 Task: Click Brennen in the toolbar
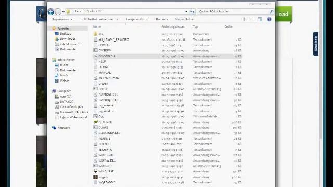pos(162,19)
